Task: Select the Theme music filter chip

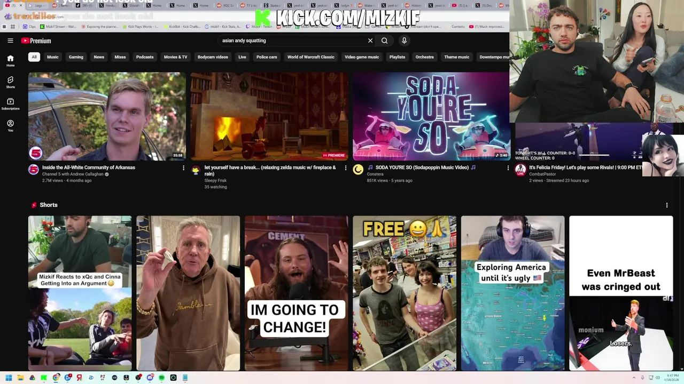Action: (456, 57)
